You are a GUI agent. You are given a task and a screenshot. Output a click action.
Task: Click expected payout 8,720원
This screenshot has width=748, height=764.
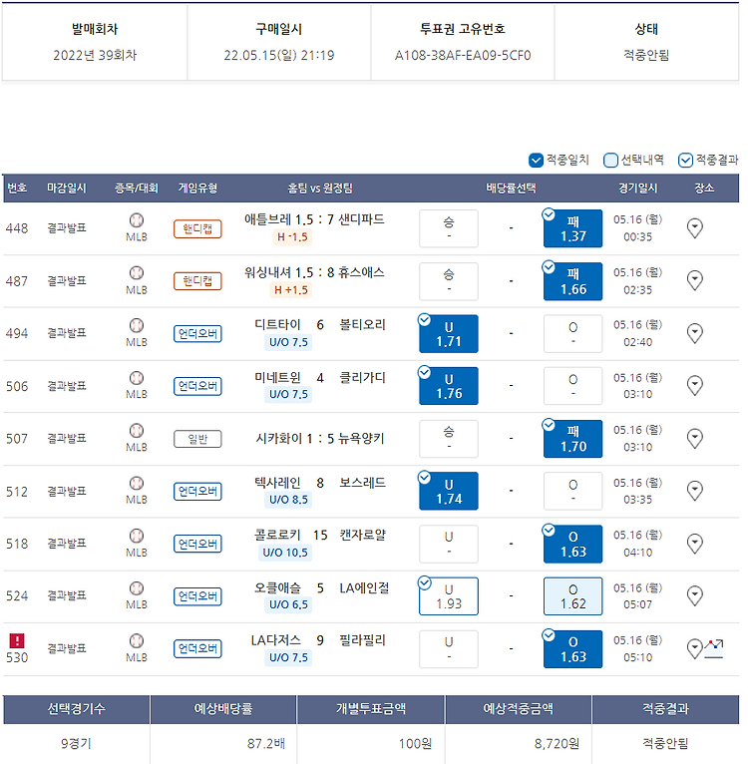pyautogui.click(x=557, y=743)
